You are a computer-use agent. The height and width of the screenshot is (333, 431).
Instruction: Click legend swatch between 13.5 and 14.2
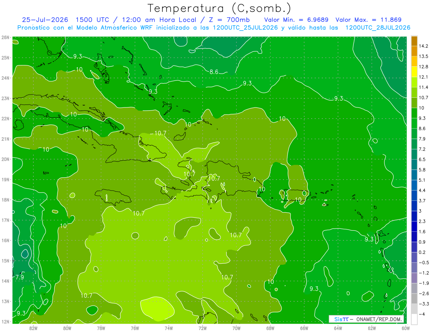click(x=414, y=51)
